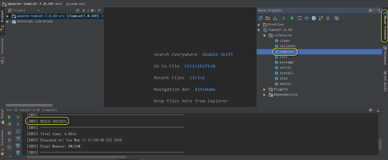Hide the Maven Projects panel
The width and height of the screenshot is (388, 160).
point(378,10)
